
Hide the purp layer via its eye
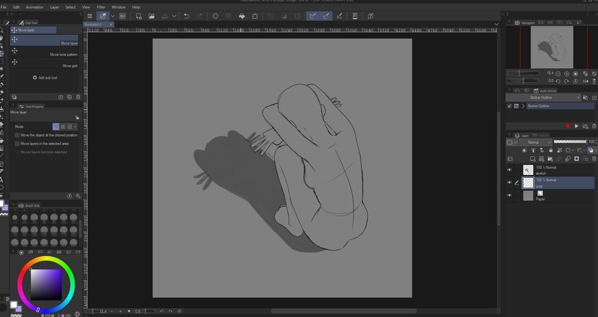[509, 183]
